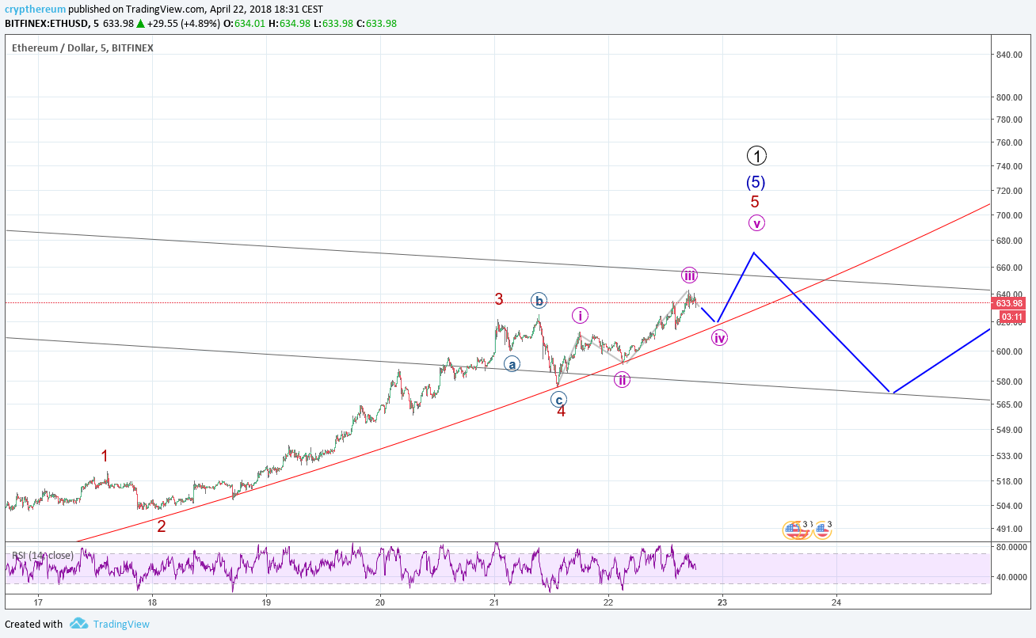The width and height of the screenshot is (1036, 638).
Task: Click the TradingView link beside 'Created with'
Action: click(x=121, y=624)
